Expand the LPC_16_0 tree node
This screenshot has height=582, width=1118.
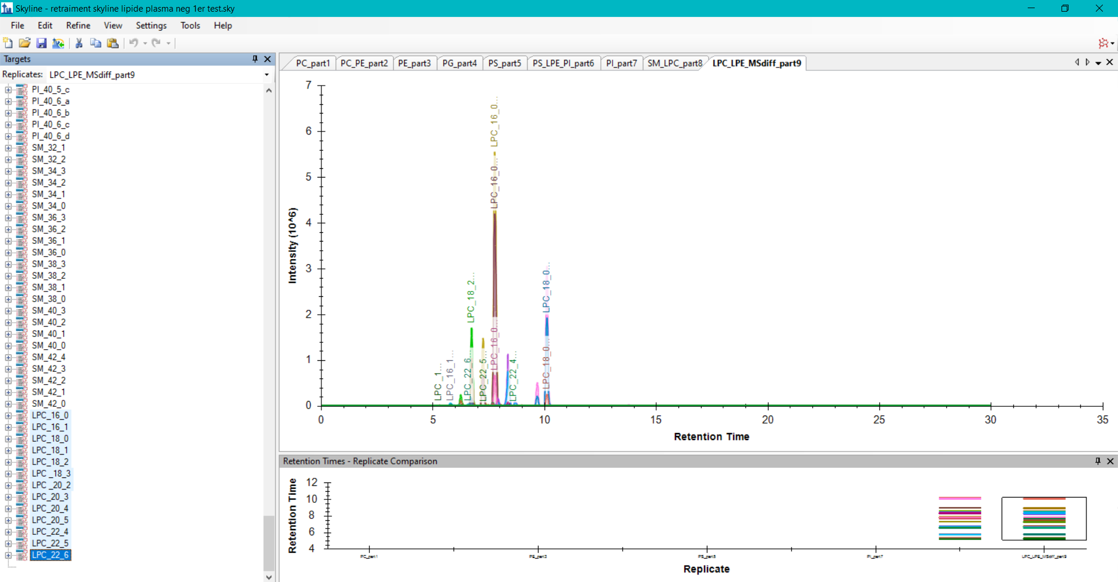click(x=8, y=416)
